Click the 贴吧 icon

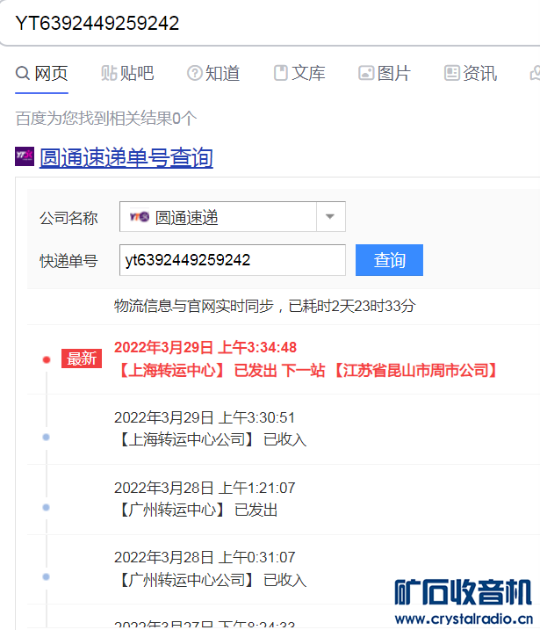108,74
